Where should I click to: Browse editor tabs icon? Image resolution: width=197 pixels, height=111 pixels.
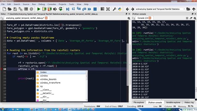point(2,18)
